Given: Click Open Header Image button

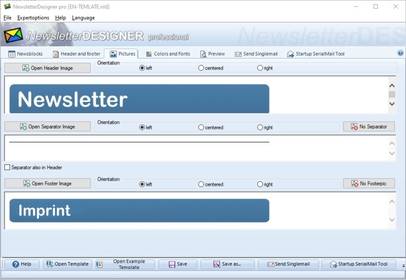Looking at the screenshot, I should coord(47,68).
